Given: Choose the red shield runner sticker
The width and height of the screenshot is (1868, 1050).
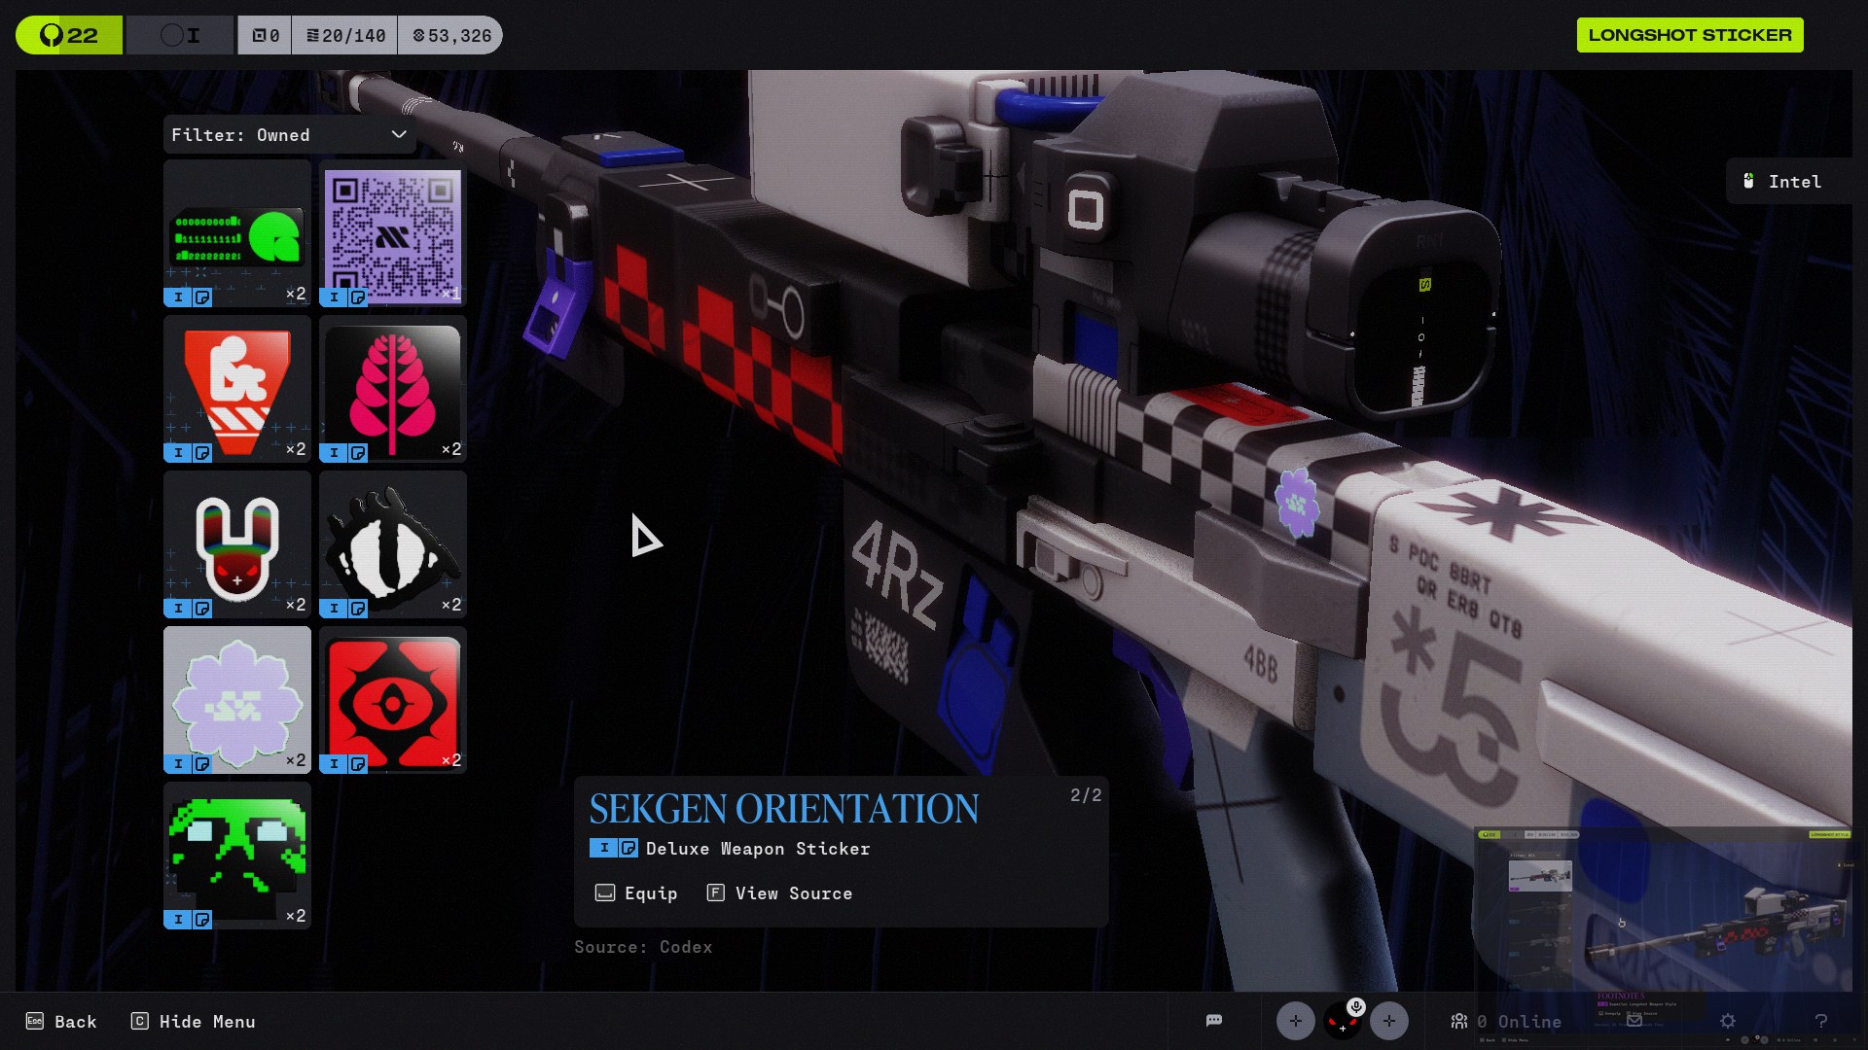Looking at the screenshot, I should [x=237, y=389].
